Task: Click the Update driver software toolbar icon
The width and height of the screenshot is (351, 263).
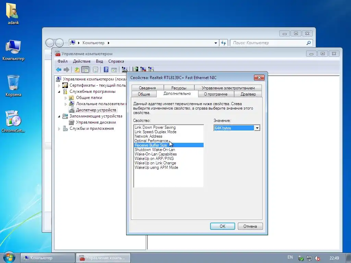Action: point(135,70)
